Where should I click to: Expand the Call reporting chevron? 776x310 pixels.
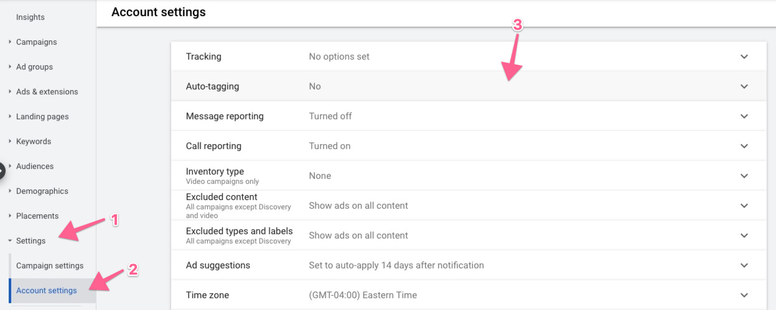click(x=744, y=146)
